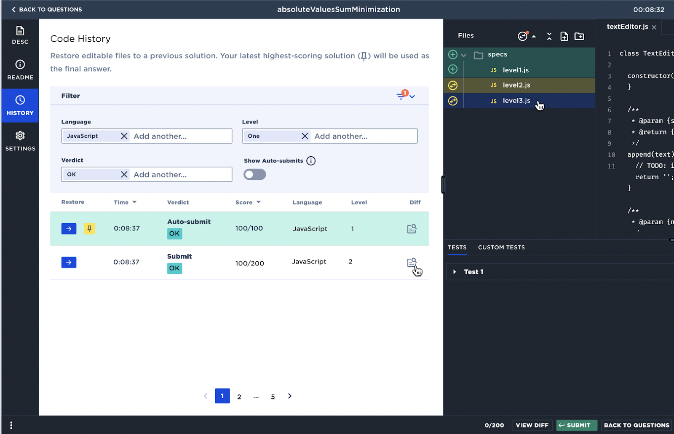The height and width of the screenshot is (434, 674).
Task: Select page 1 of history
Action: pyautogui.click(x=222, y=396)
